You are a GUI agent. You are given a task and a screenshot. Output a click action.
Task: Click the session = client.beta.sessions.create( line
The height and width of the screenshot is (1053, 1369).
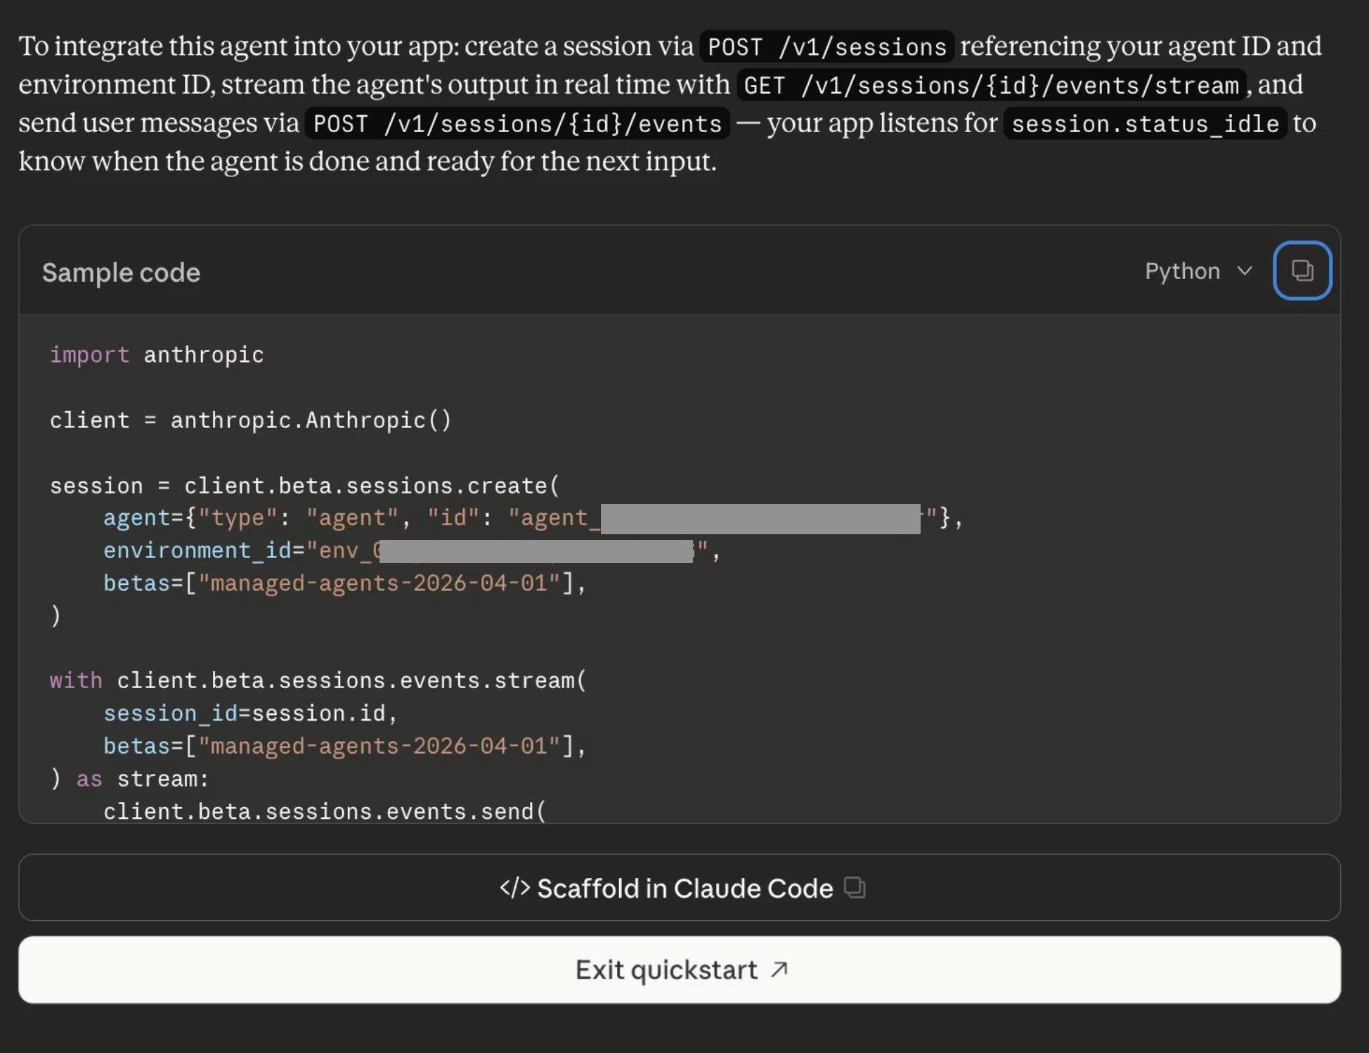pyautogui.click(x=304, y=486)
